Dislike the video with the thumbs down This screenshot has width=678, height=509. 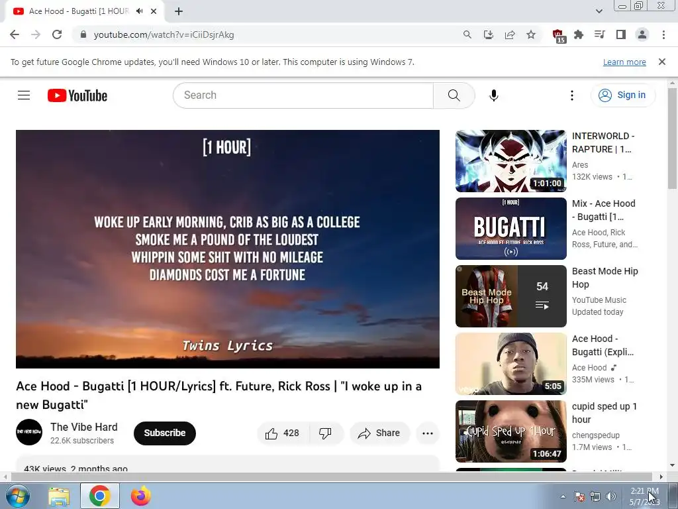[325, 433]
